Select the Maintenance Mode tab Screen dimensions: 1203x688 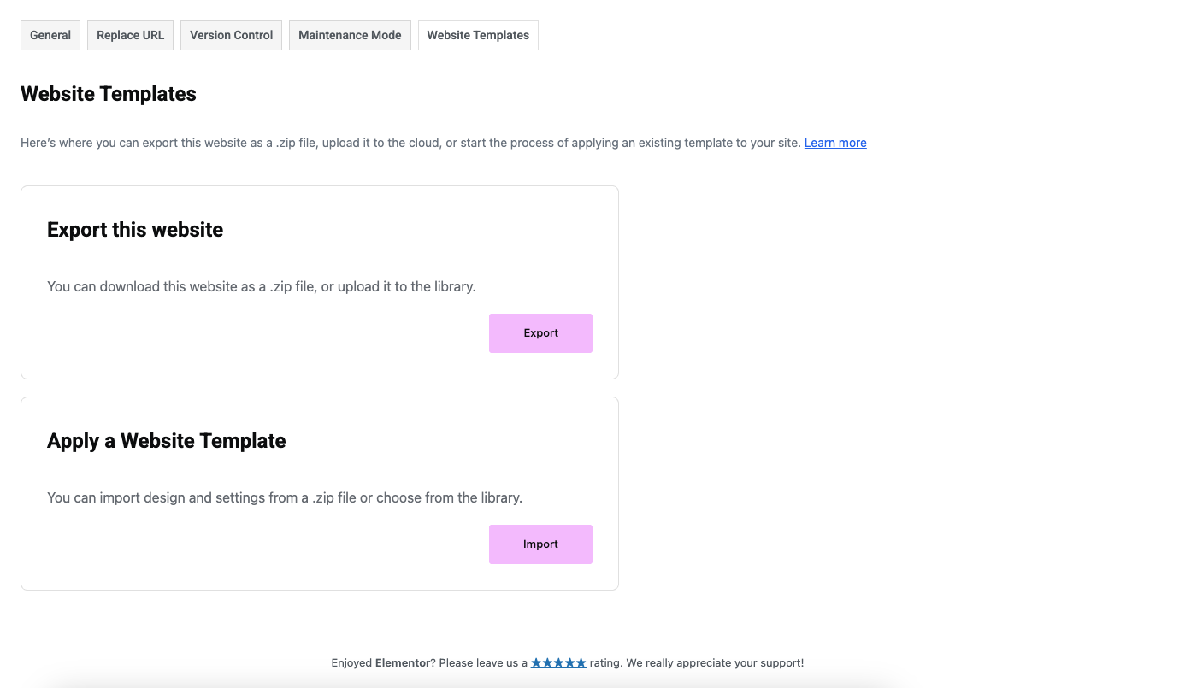point(350,35)
